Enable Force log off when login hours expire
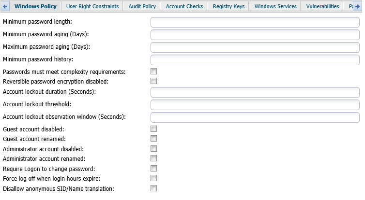365x200 pixels. (154, 178)
